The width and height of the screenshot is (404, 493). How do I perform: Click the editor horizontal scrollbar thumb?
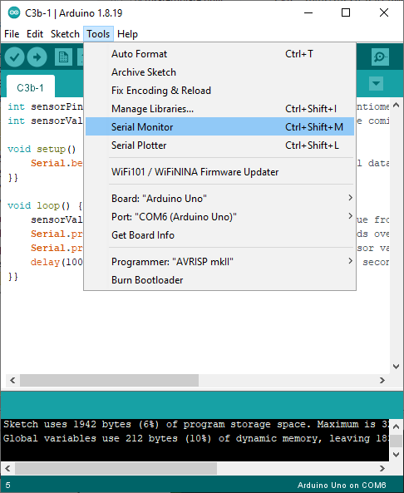pos(109,381)
